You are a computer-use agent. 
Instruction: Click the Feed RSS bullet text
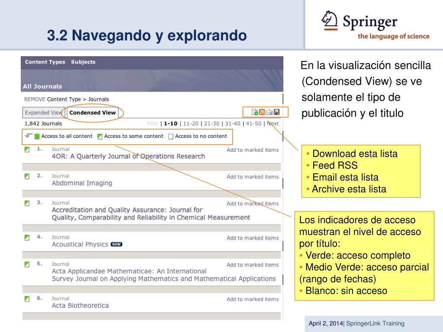coord(335,165)
